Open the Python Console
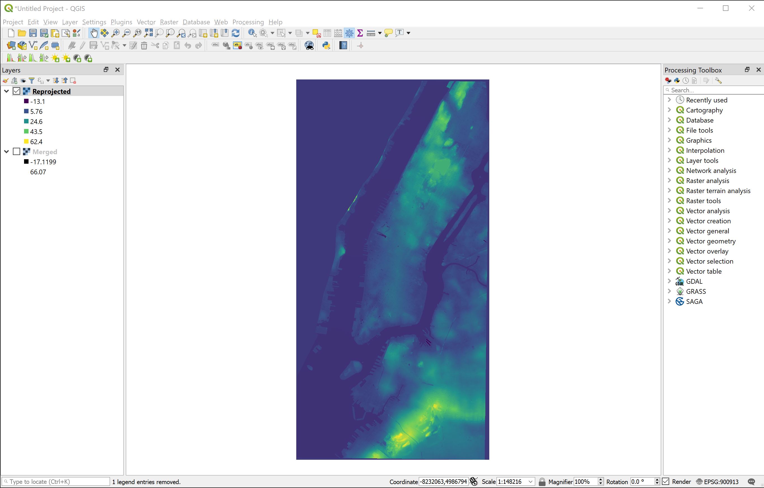The image size is (764, 488). point(326,45)
